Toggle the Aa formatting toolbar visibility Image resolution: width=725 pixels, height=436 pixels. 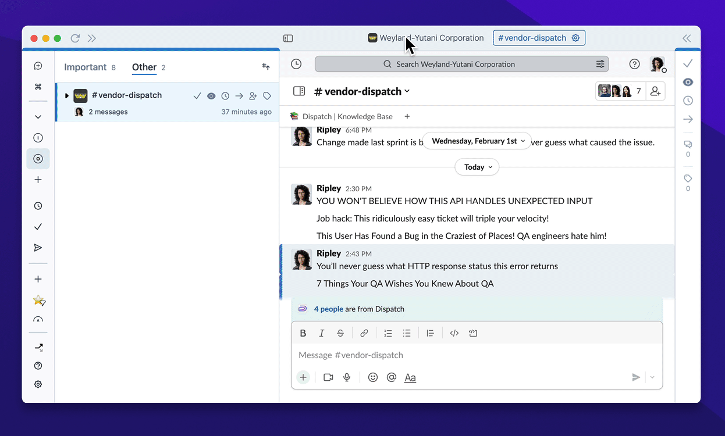click(x=410, y=377)
